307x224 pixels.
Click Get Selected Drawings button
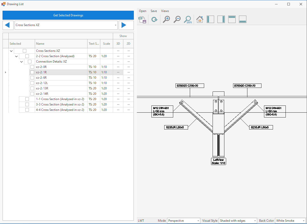[x=68, y=15]
